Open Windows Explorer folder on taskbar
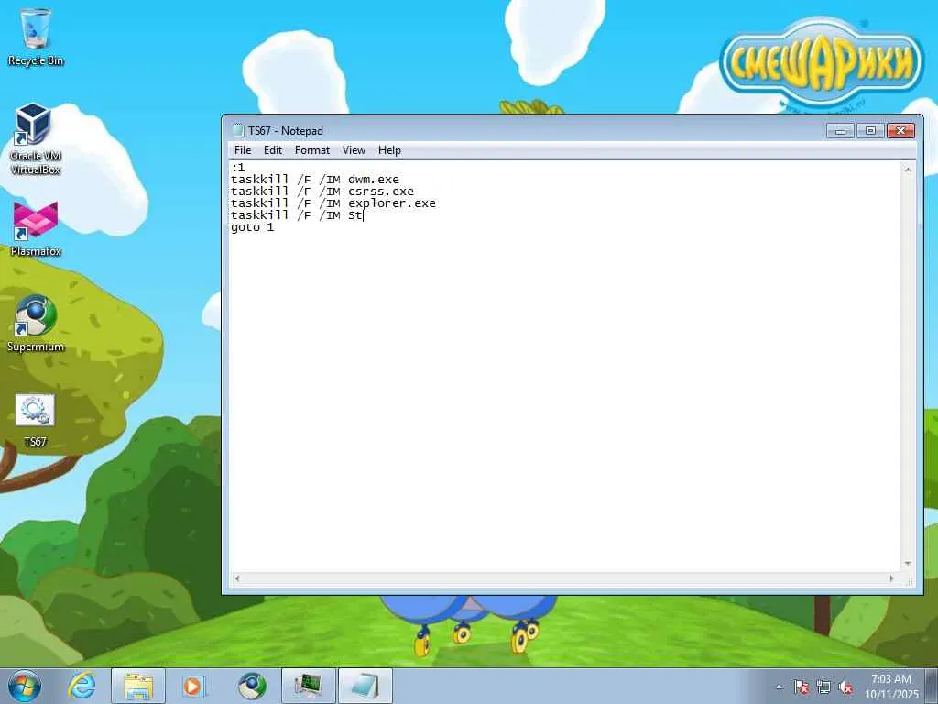Viewport: 938px width, 704px height. click(x=138, y=686)
